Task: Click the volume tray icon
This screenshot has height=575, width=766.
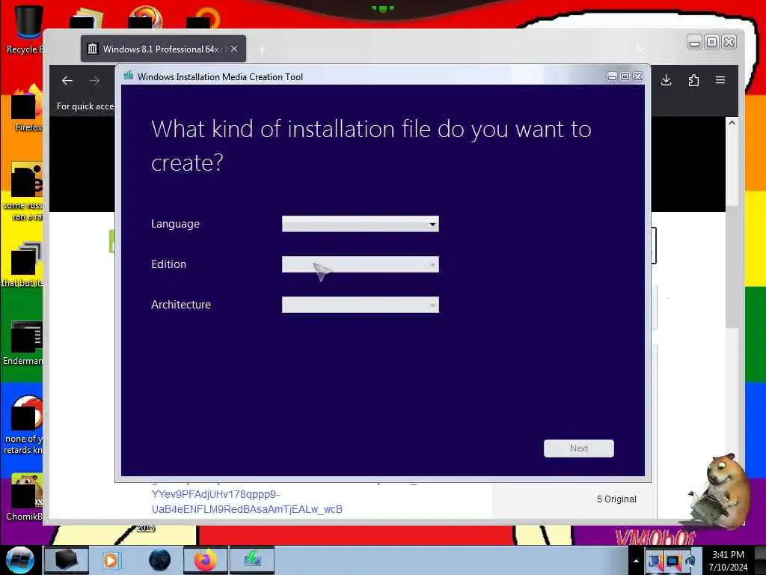Action: tap(690, 561)
